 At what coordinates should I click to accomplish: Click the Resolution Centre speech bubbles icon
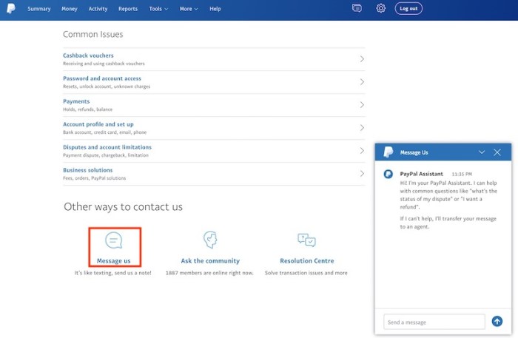(x=306, y=240)
